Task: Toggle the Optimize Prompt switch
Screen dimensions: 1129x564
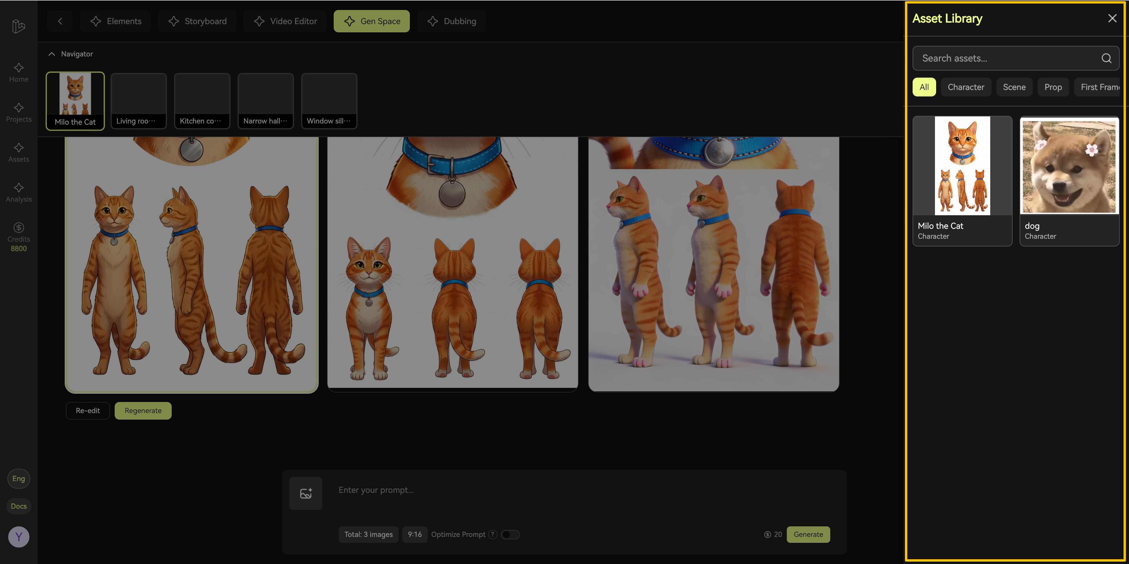Action: point(510,535)
